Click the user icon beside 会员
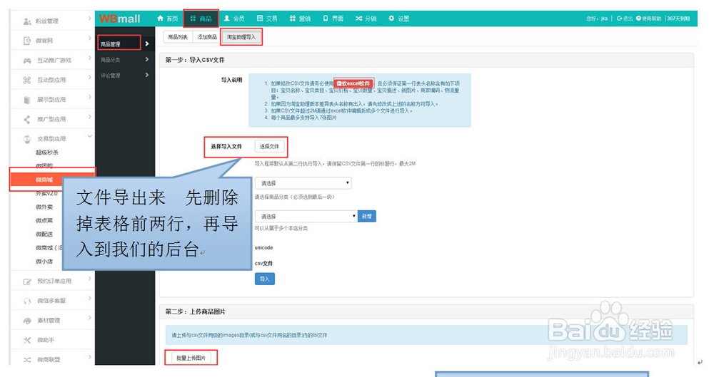Image resolution: width=714 pixels, height=377 pixels. (x=227, y=19)
